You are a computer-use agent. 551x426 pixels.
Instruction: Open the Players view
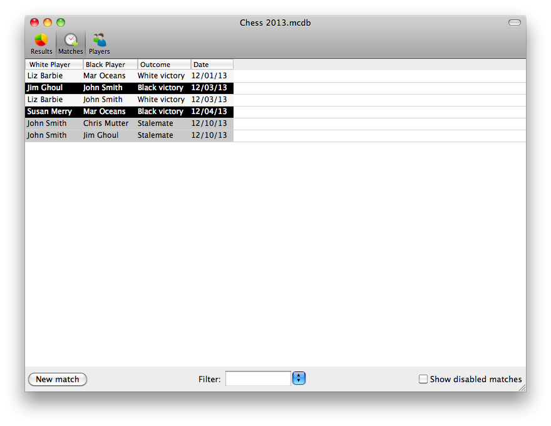pos(100,44)
